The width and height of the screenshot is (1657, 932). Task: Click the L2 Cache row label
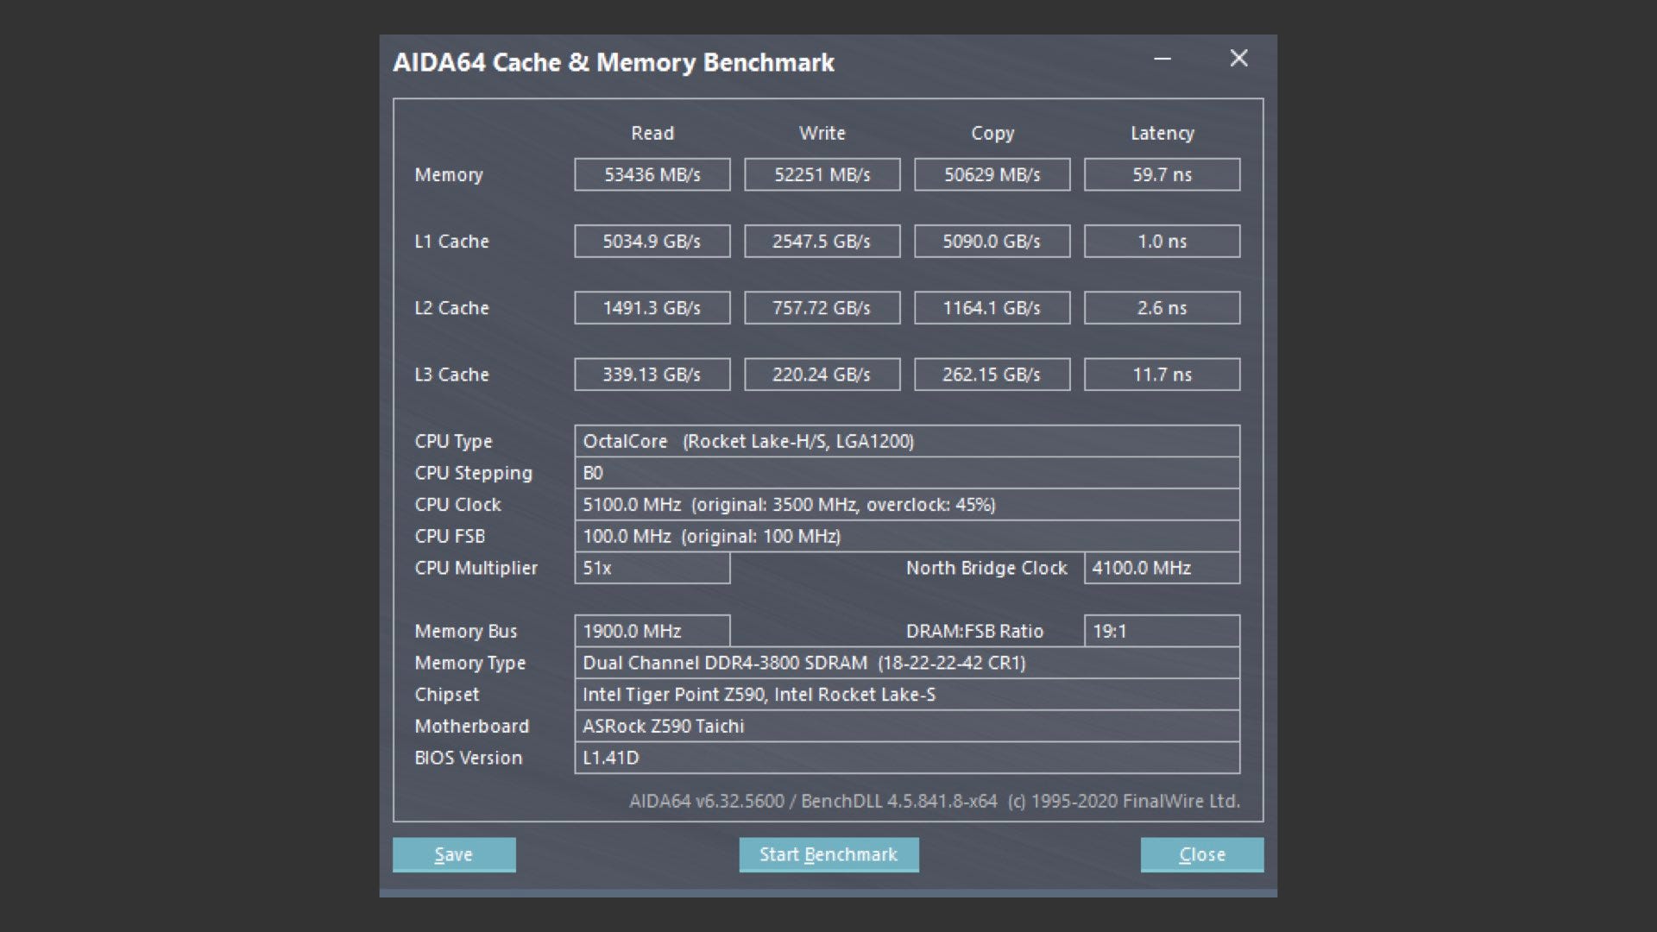(451, 308)
